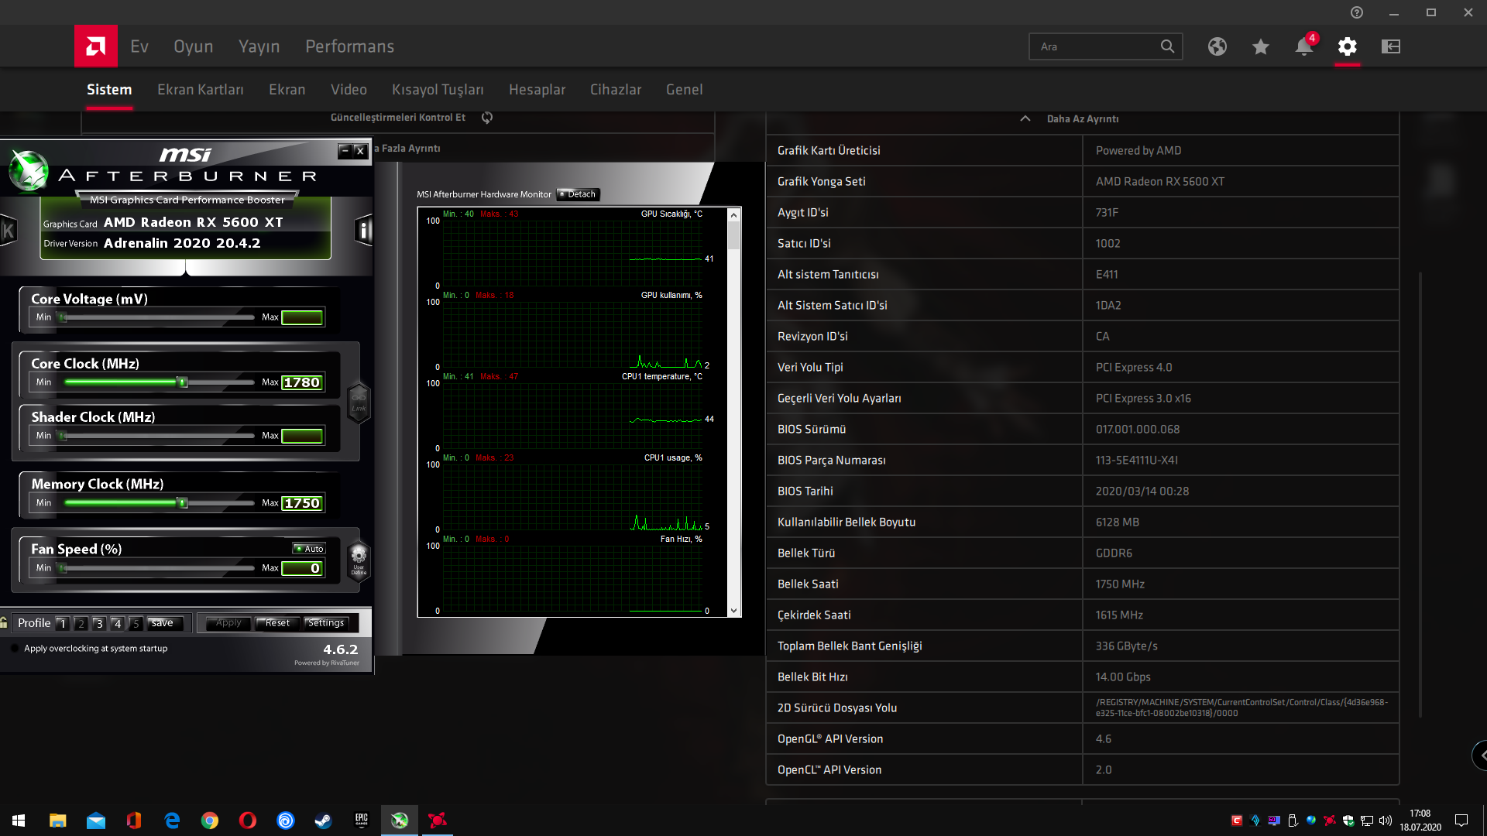Toggle Apply overclocking at system startup
The image size is (1487, 836).
click(x=15, y=649)
